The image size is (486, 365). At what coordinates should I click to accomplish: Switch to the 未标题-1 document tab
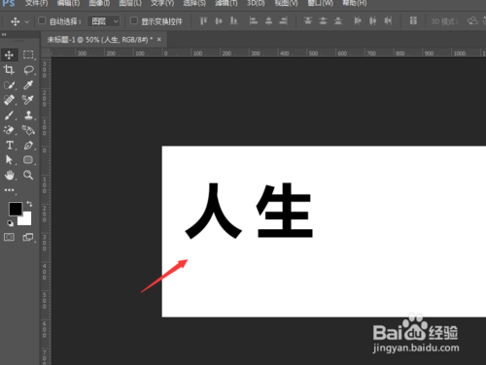[100, 40]
